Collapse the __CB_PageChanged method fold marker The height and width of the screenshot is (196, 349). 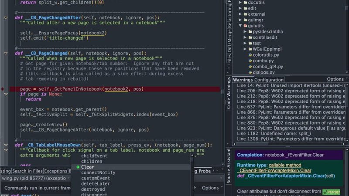tap(6, 54)
